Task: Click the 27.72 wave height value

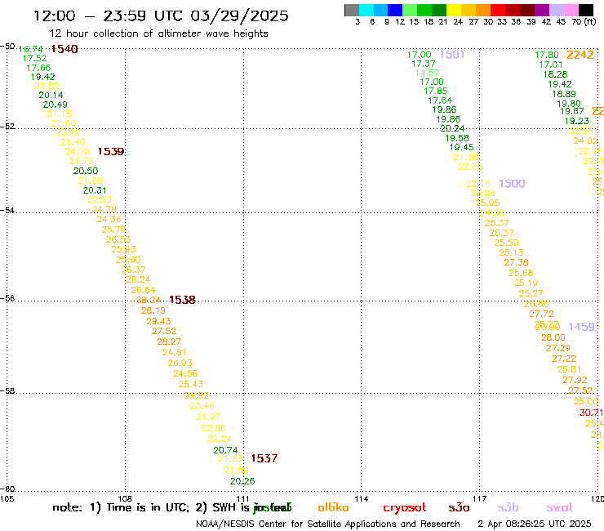Action: (542, 315)
